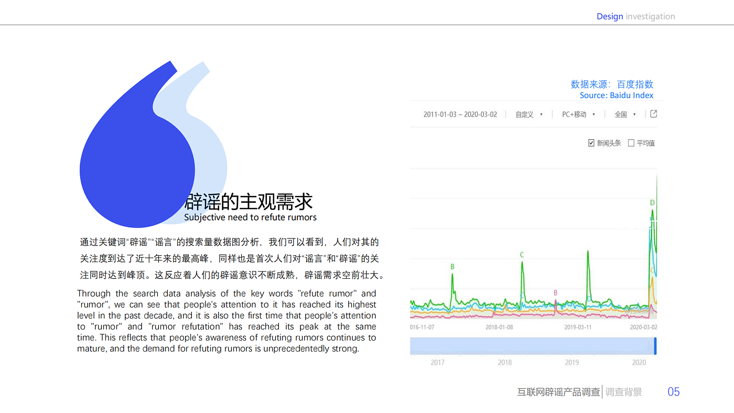Click the 数据来源：百度指数 text
The width and height of the screenshot is (734, 413).
[x=612, y=84]
